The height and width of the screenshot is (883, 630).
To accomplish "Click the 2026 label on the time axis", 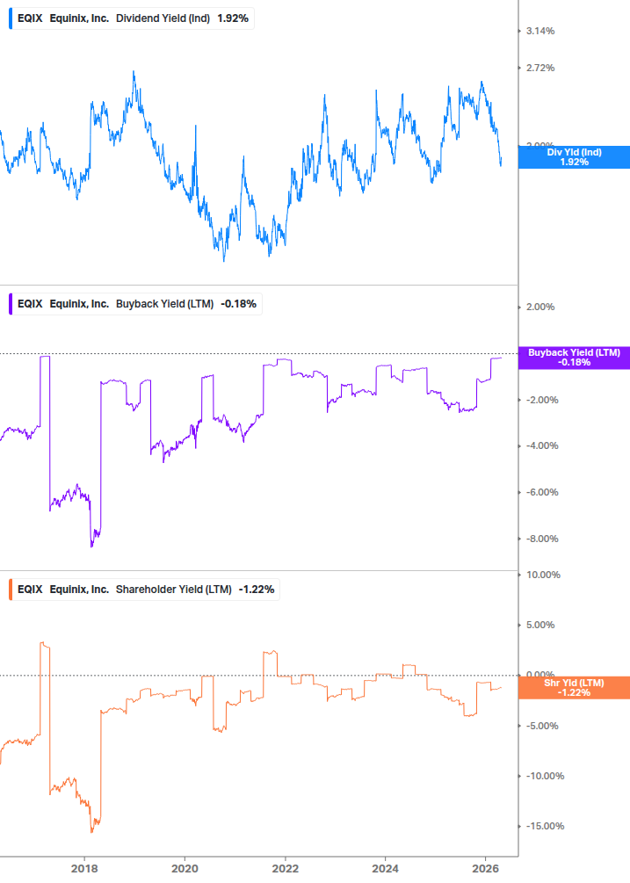I will click(x=485, y=868).
